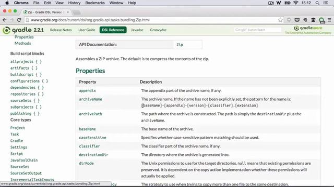
Task: Open the destinationDir property link
Action: click(93, 155)
